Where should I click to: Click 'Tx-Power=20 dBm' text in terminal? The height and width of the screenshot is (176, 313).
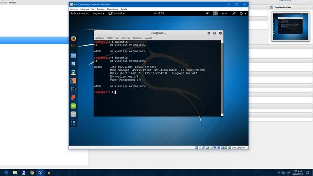click(193, 70)
